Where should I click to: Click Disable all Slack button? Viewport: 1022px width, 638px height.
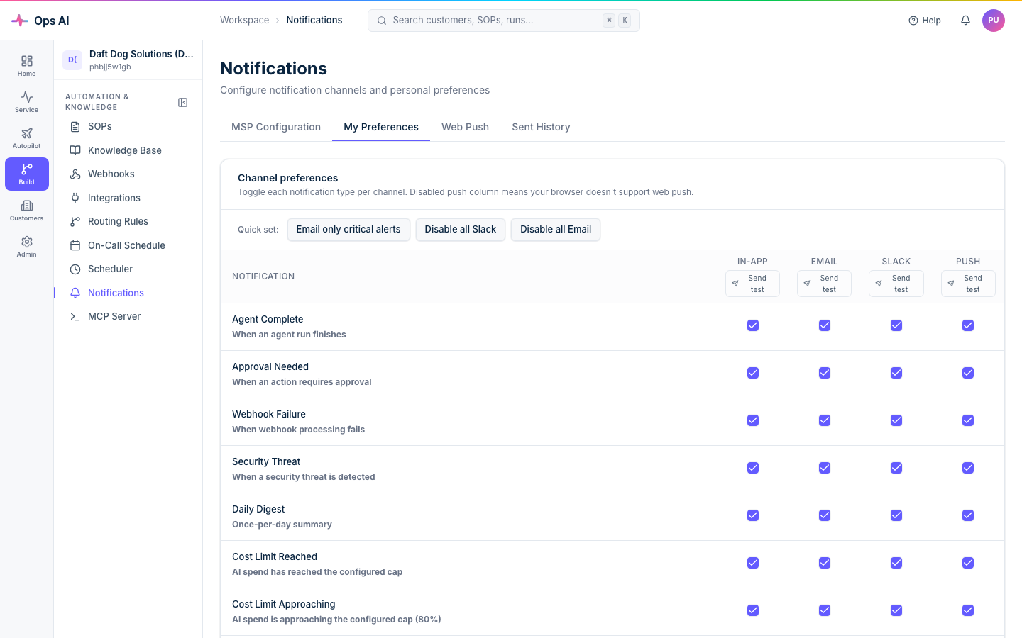461,230
